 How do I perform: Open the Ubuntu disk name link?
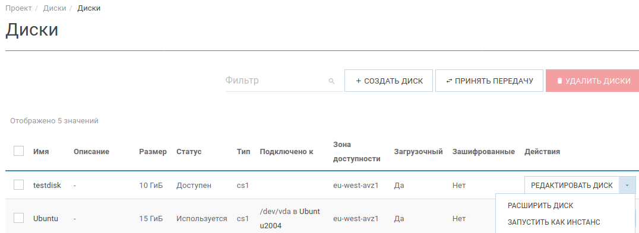pos(46,219)
